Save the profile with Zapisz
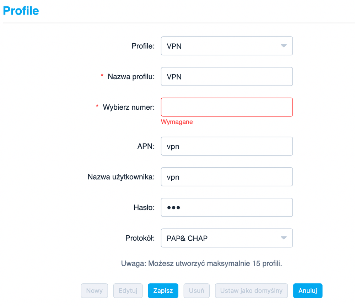 pos(163,290)
